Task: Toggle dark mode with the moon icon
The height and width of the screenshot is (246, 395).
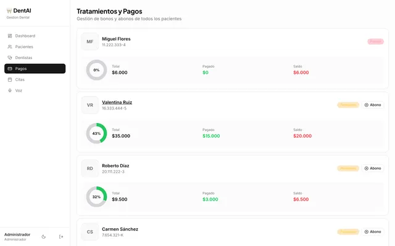Action: pyautogui.click(x=44, y=236)
